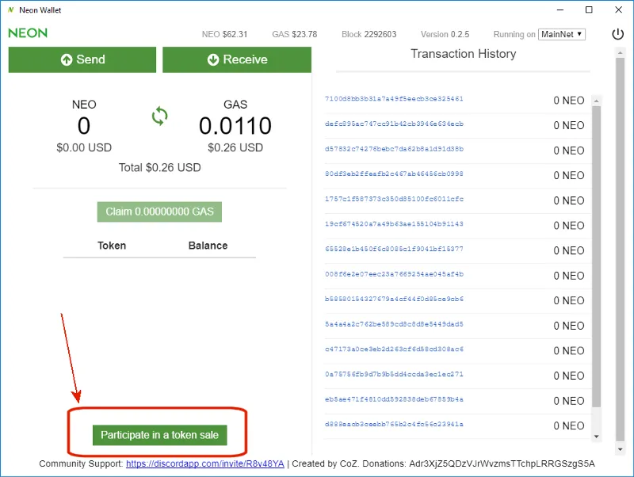Click the Block 2292603 indicator
Image resolution: width=634 pixels, height=477 pixels.
[x=369, y=34]
